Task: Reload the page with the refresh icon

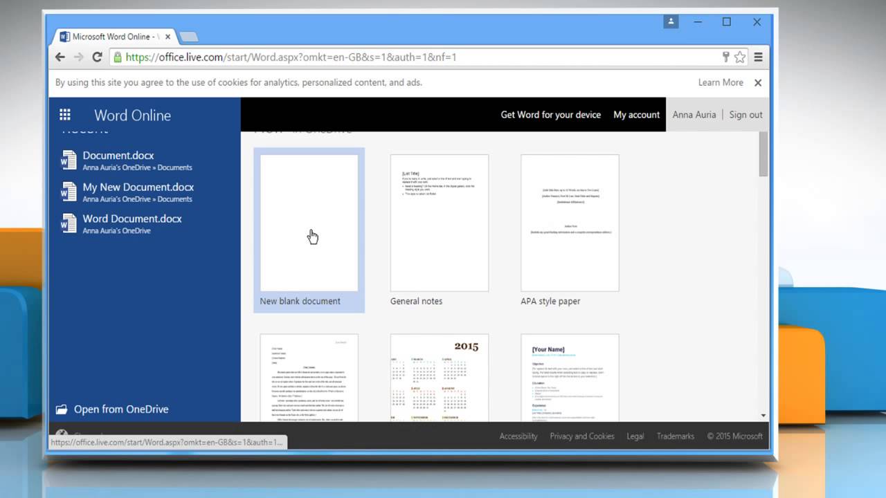Action: pyautogui.click(x=98, y=57)
